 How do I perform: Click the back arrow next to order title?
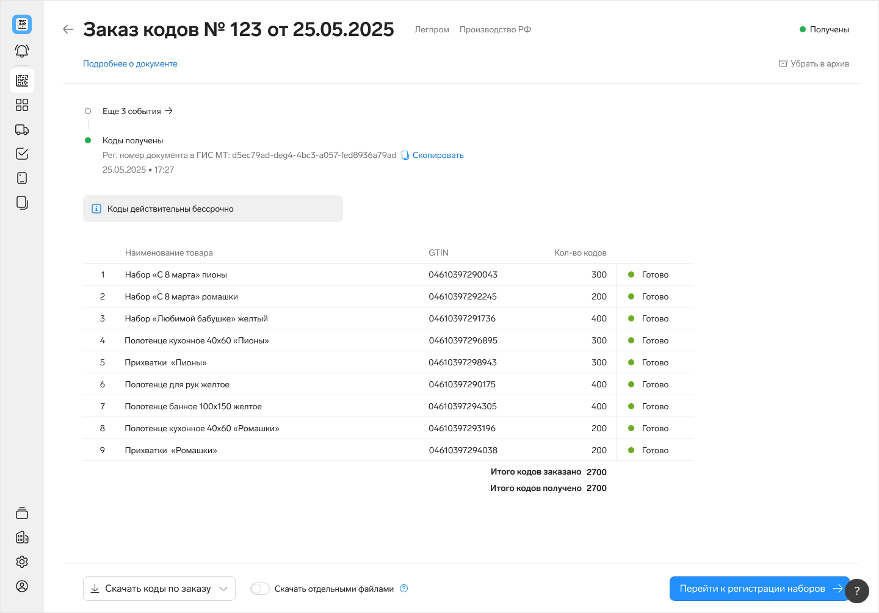[x=68, y=29]
